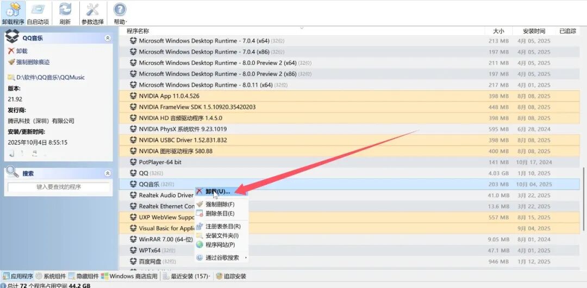Viewport: 587px width, 288px height.
Task: Switch to the Windows 商店应用 tab
Action: 129,277
